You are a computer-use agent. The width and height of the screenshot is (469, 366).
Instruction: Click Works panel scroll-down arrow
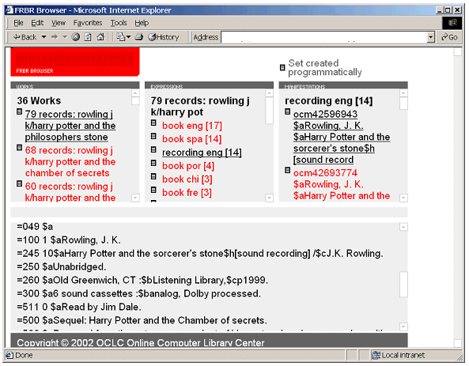135,198
